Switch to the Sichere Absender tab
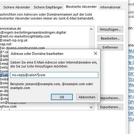The image size is (134, 134). coord(16,7)
